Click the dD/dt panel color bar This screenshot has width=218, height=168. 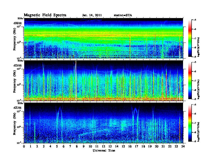[190, 81]
